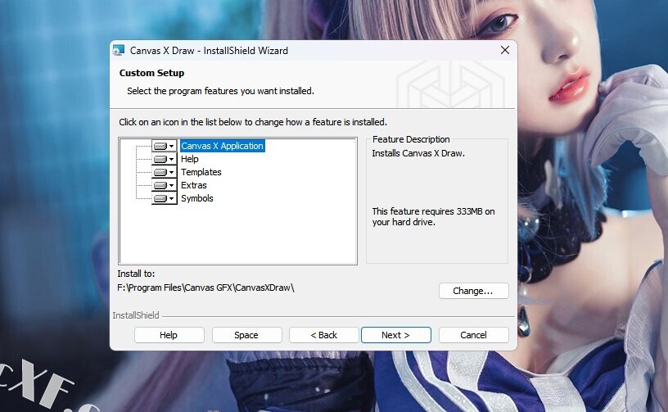Check disk Space requirements button

[x=246, y=335]
